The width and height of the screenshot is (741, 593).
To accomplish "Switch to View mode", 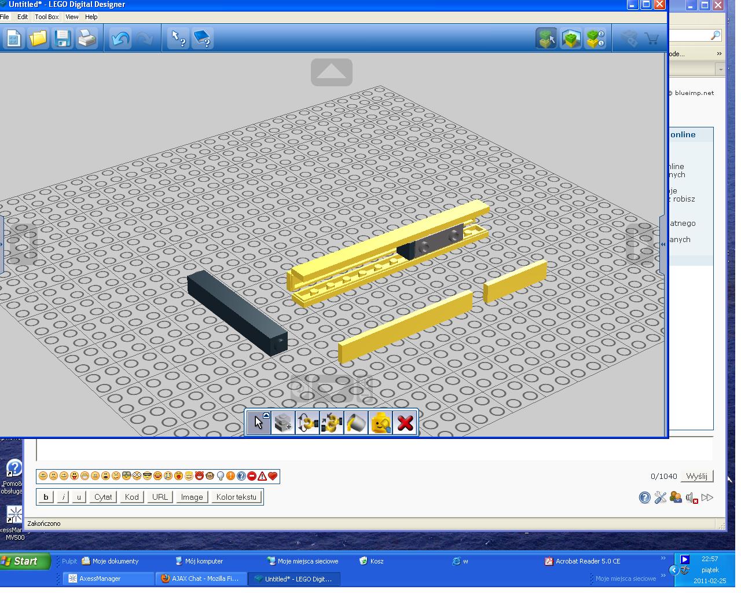I will [x=571, y=39].
